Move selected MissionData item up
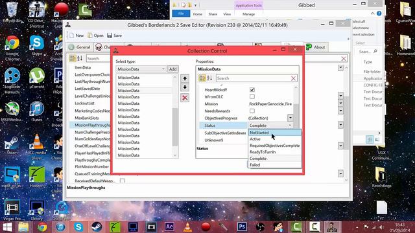Viewport: 415px width, 233px height. pyautogui.click(x=185, y=78)
